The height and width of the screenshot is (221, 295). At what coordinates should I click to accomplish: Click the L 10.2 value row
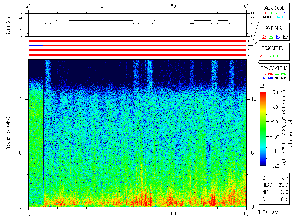pyautogui.click(x=275, y=199)
